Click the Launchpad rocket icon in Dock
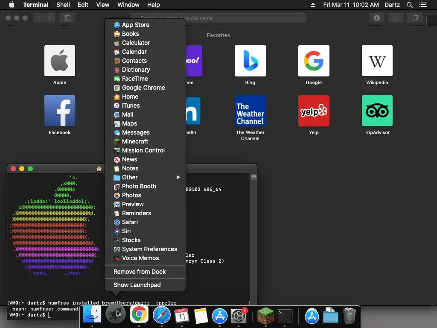This screenshot has width=437, height=328. point(115,314)
